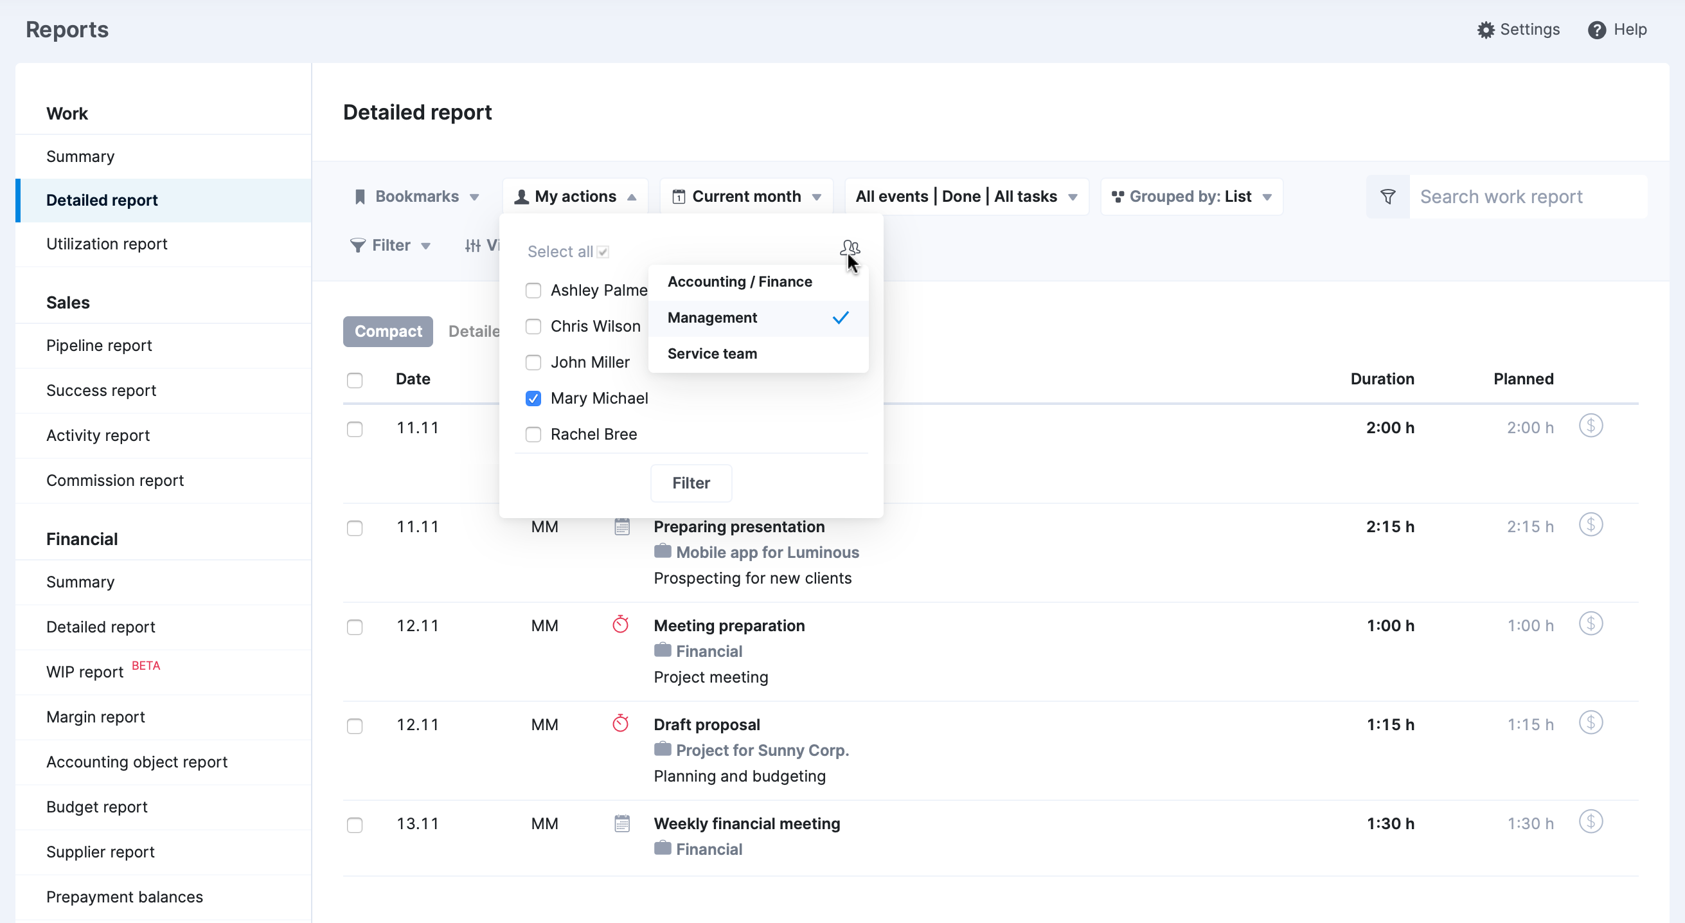
Task: Open All events | Done | All tasks dropdown
Action: tap(966, 197)
